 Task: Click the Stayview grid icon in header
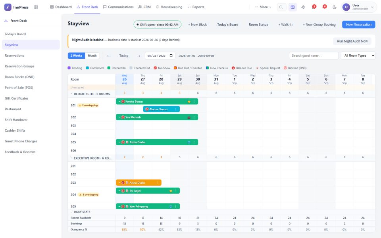pyautogui.click(x=292, y=7)
